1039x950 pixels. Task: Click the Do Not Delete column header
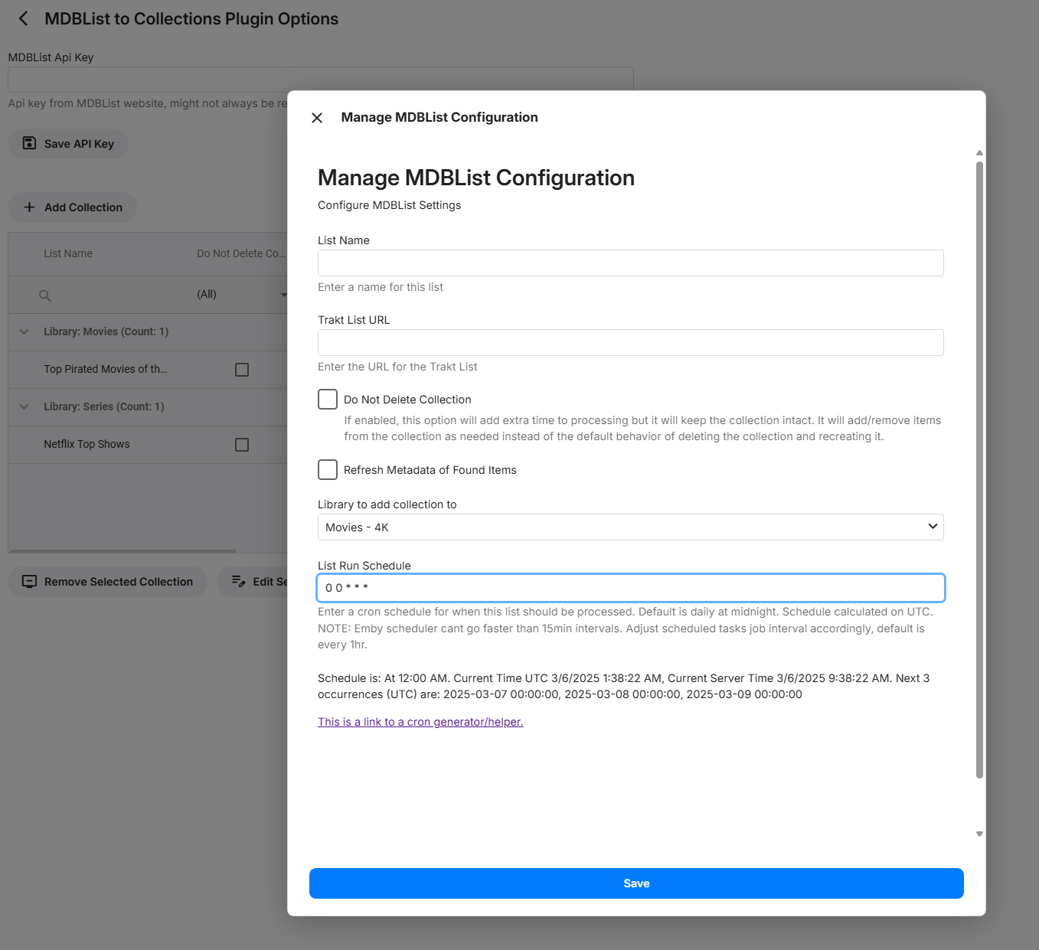[x=240, y=253]
